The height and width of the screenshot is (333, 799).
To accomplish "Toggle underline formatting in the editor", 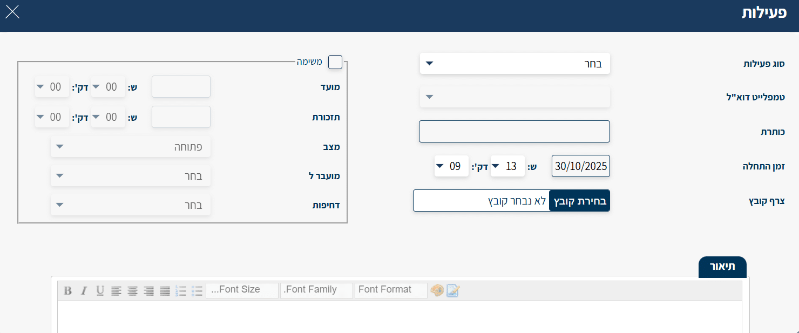I will [x=100, y=291].
